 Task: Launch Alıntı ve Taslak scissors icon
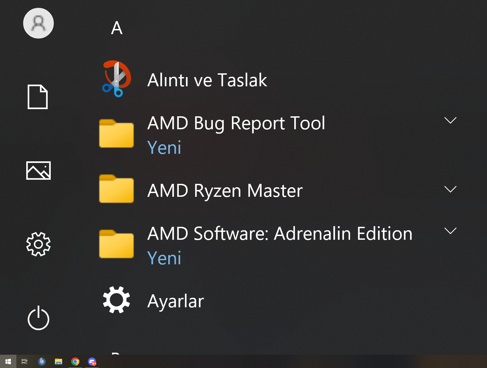[x=116, y=79]
